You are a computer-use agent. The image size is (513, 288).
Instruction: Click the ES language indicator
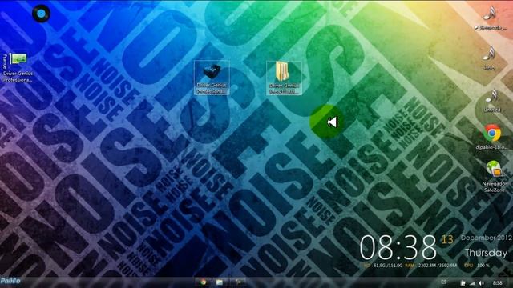443,282
